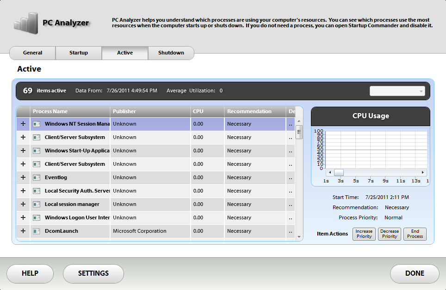Click the Decrease Priority button
446x290 pixels.
(x=390, y=234)
